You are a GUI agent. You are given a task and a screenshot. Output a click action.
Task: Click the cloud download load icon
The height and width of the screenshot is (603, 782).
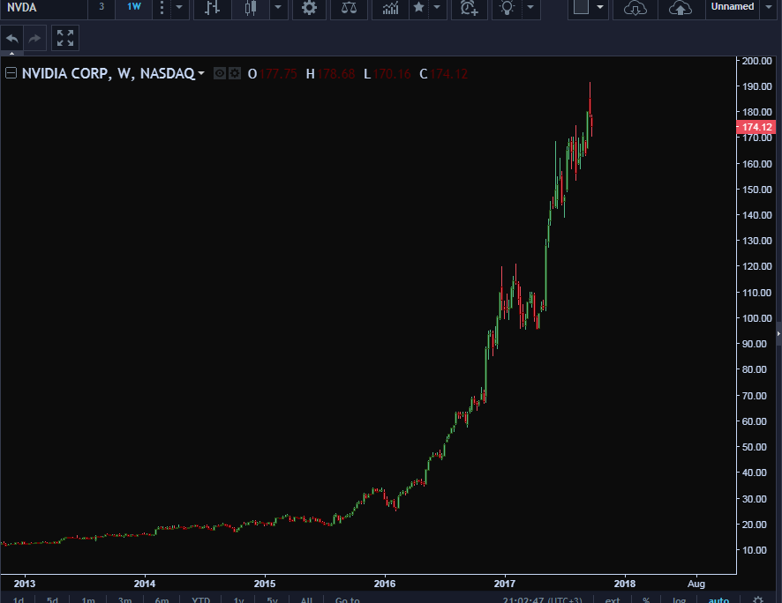(x=634, y=8)
